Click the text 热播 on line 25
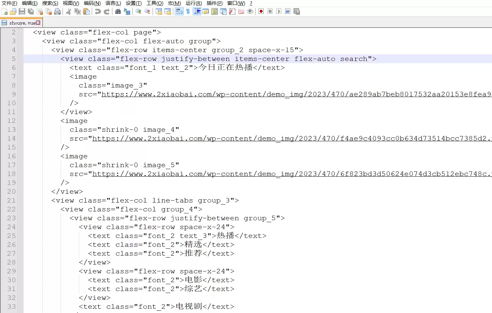 [x=226, y=235]
